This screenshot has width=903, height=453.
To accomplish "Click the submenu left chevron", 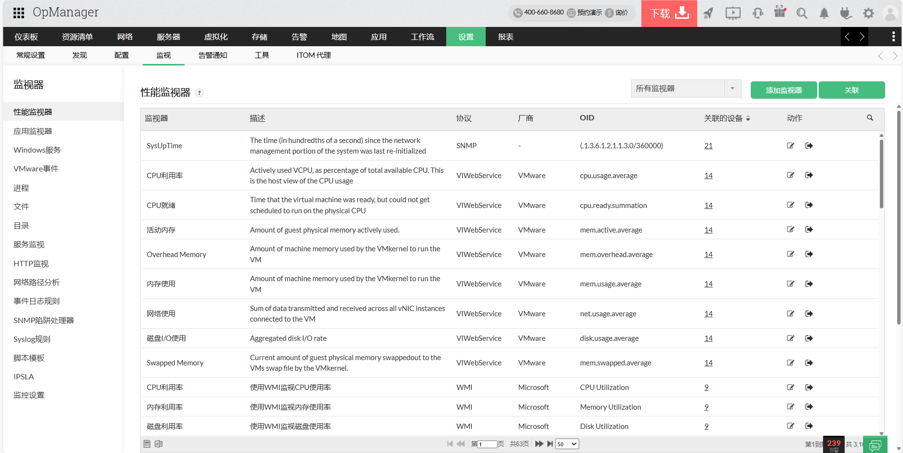I will pos(880,56).
